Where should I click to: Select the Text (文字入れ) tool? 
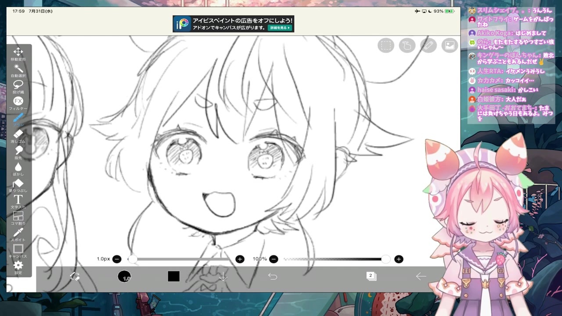coord(18,201)
